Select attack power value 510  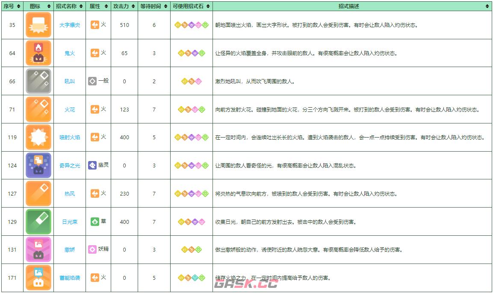pos(124,25)
